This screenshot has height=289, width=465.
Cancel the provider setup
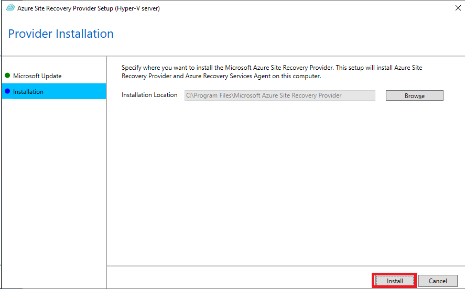pos(438,281)
